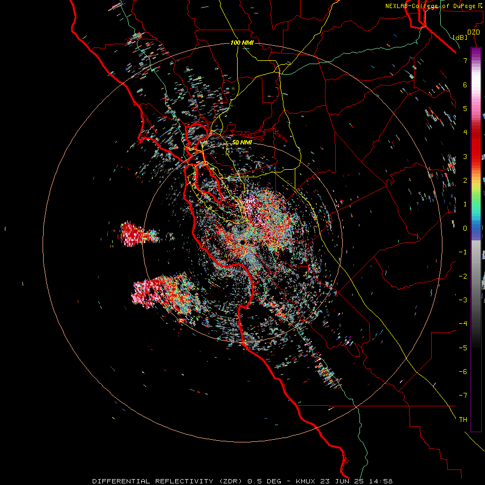Click the 0 value on the color scale
This screenshot has height=485, width=485.
point(465,228)
